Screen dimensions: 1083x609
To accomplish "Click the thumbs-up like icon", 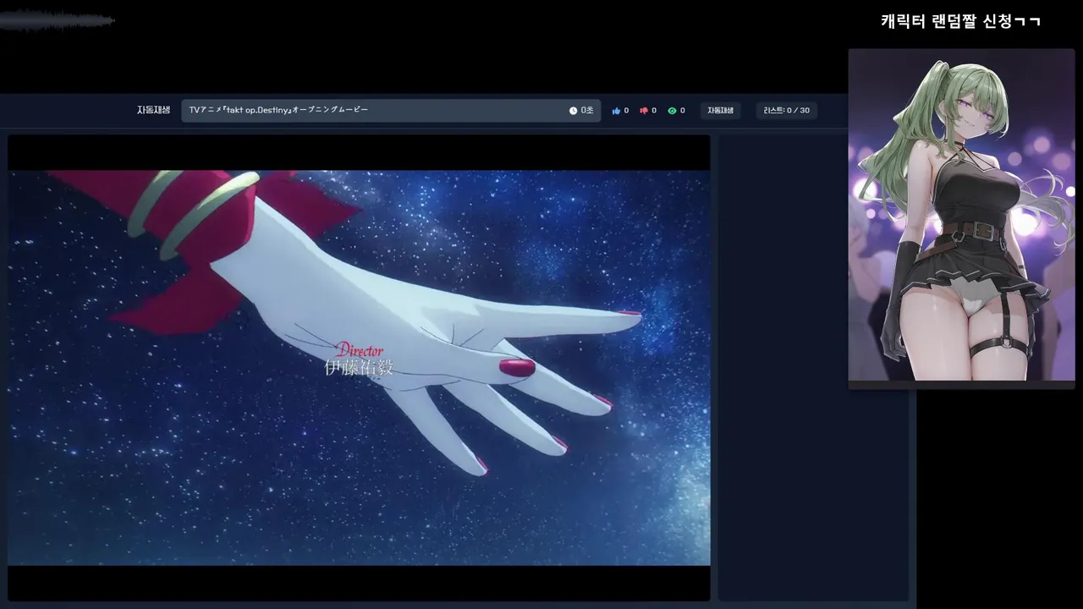I will pos(616,111).
